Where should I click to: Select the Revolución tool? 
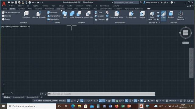[x=53, y=19]
